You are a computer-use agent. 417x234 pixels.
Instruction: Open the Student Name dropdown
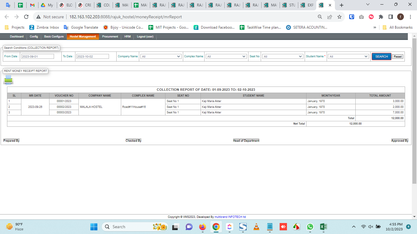[349, 56]
